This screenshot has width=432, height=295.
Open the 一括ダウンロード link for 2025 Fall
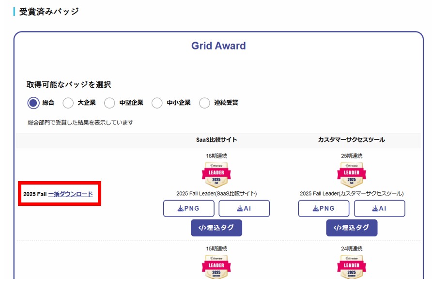[x=69, y=195]
